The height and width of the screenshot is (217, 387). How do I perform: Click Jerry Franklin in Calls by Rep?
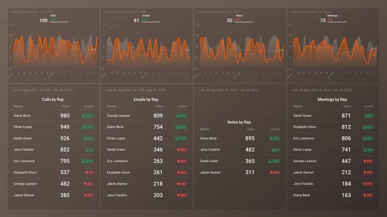(x=24, y=150)
